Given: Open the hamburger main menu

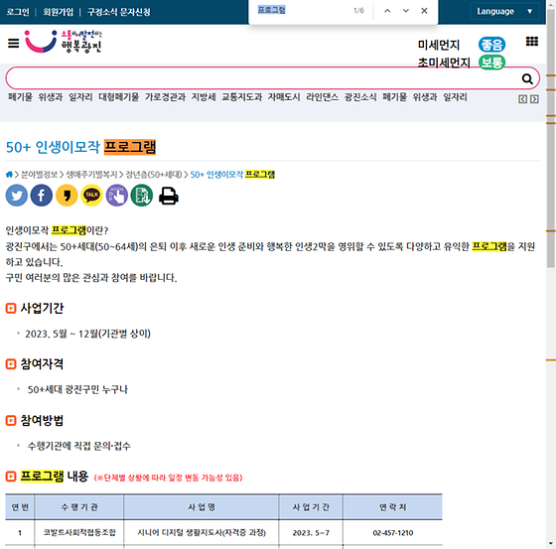Looking at the screenshot, I should [x=14, y=44].
